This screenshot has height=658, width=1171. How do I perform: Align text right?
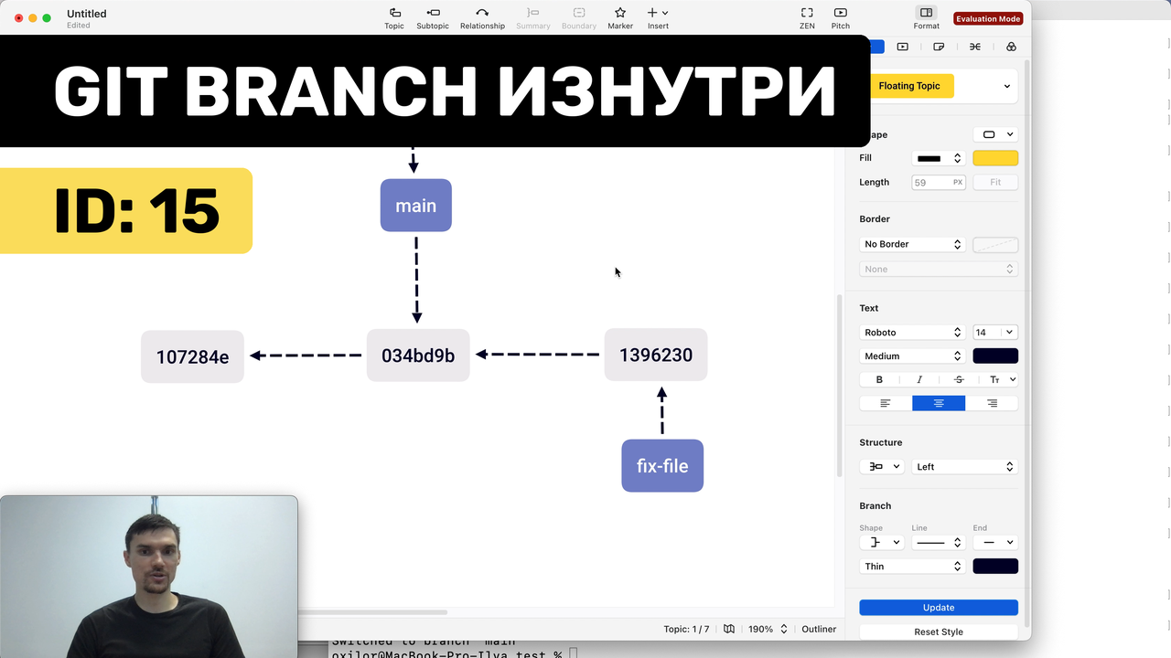[992, 403]
